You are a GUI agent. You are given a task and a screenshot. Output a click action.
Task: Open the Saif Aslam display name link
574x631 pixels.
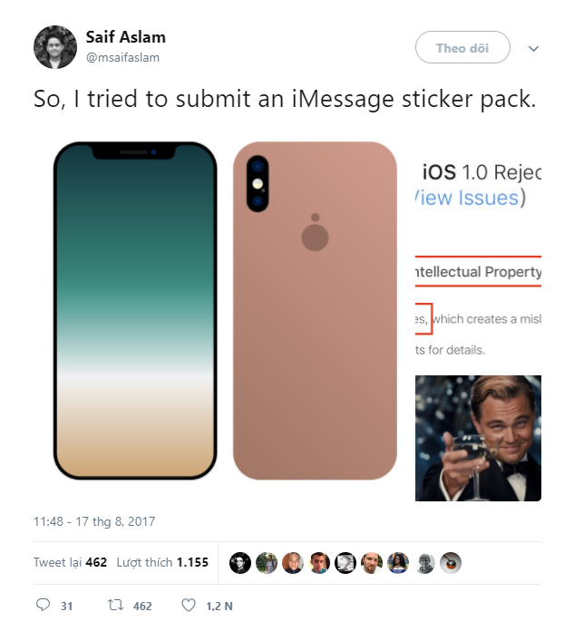tap(125, 37)
